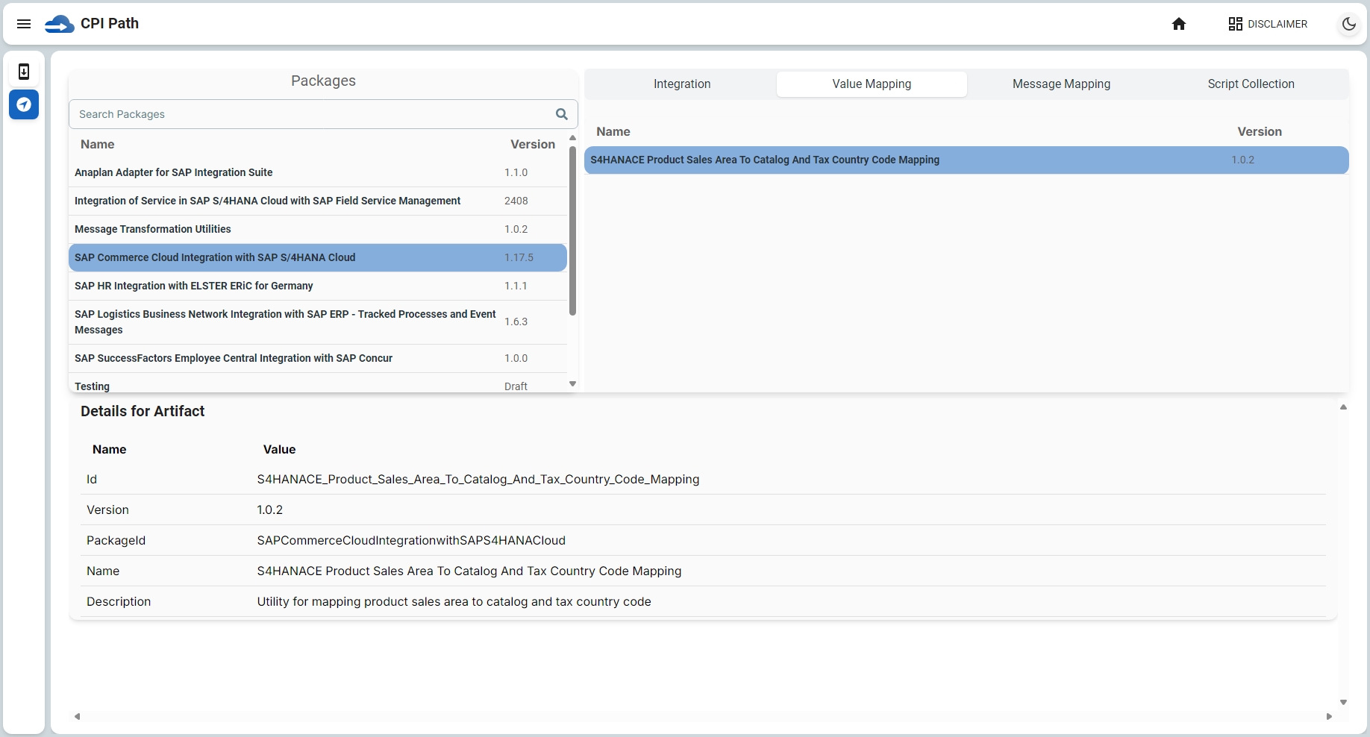This screenshot has width=1370, height=737.
Task: Select Anaplan Adapter for SAP Integration Suite package
Action: (318, 172)
